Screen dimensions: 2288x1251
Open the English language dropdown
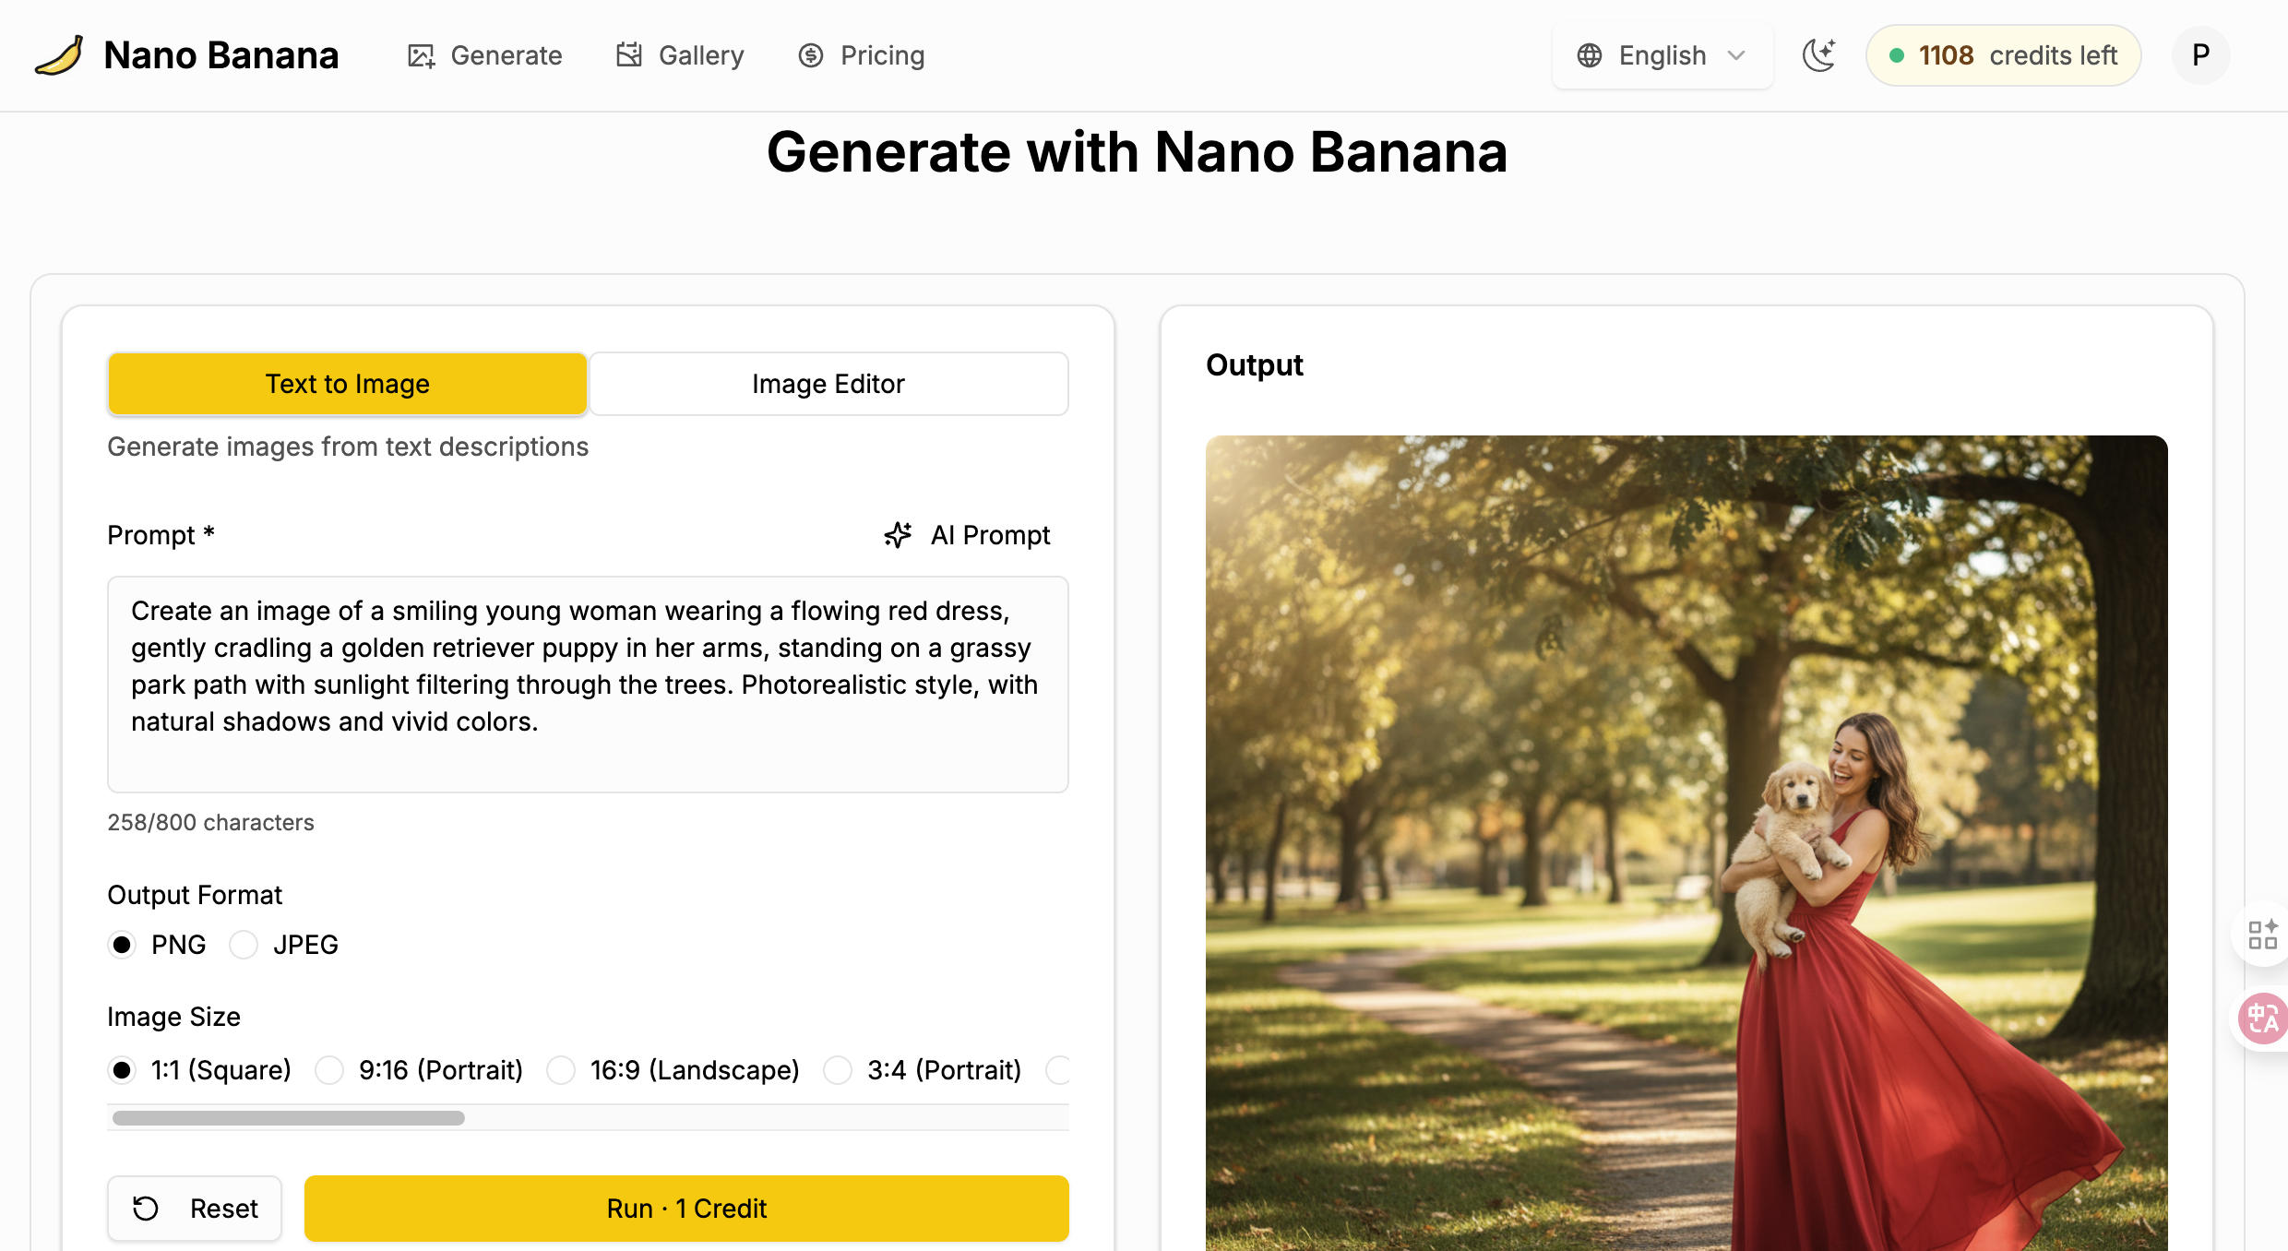(x=1662, y=55)
